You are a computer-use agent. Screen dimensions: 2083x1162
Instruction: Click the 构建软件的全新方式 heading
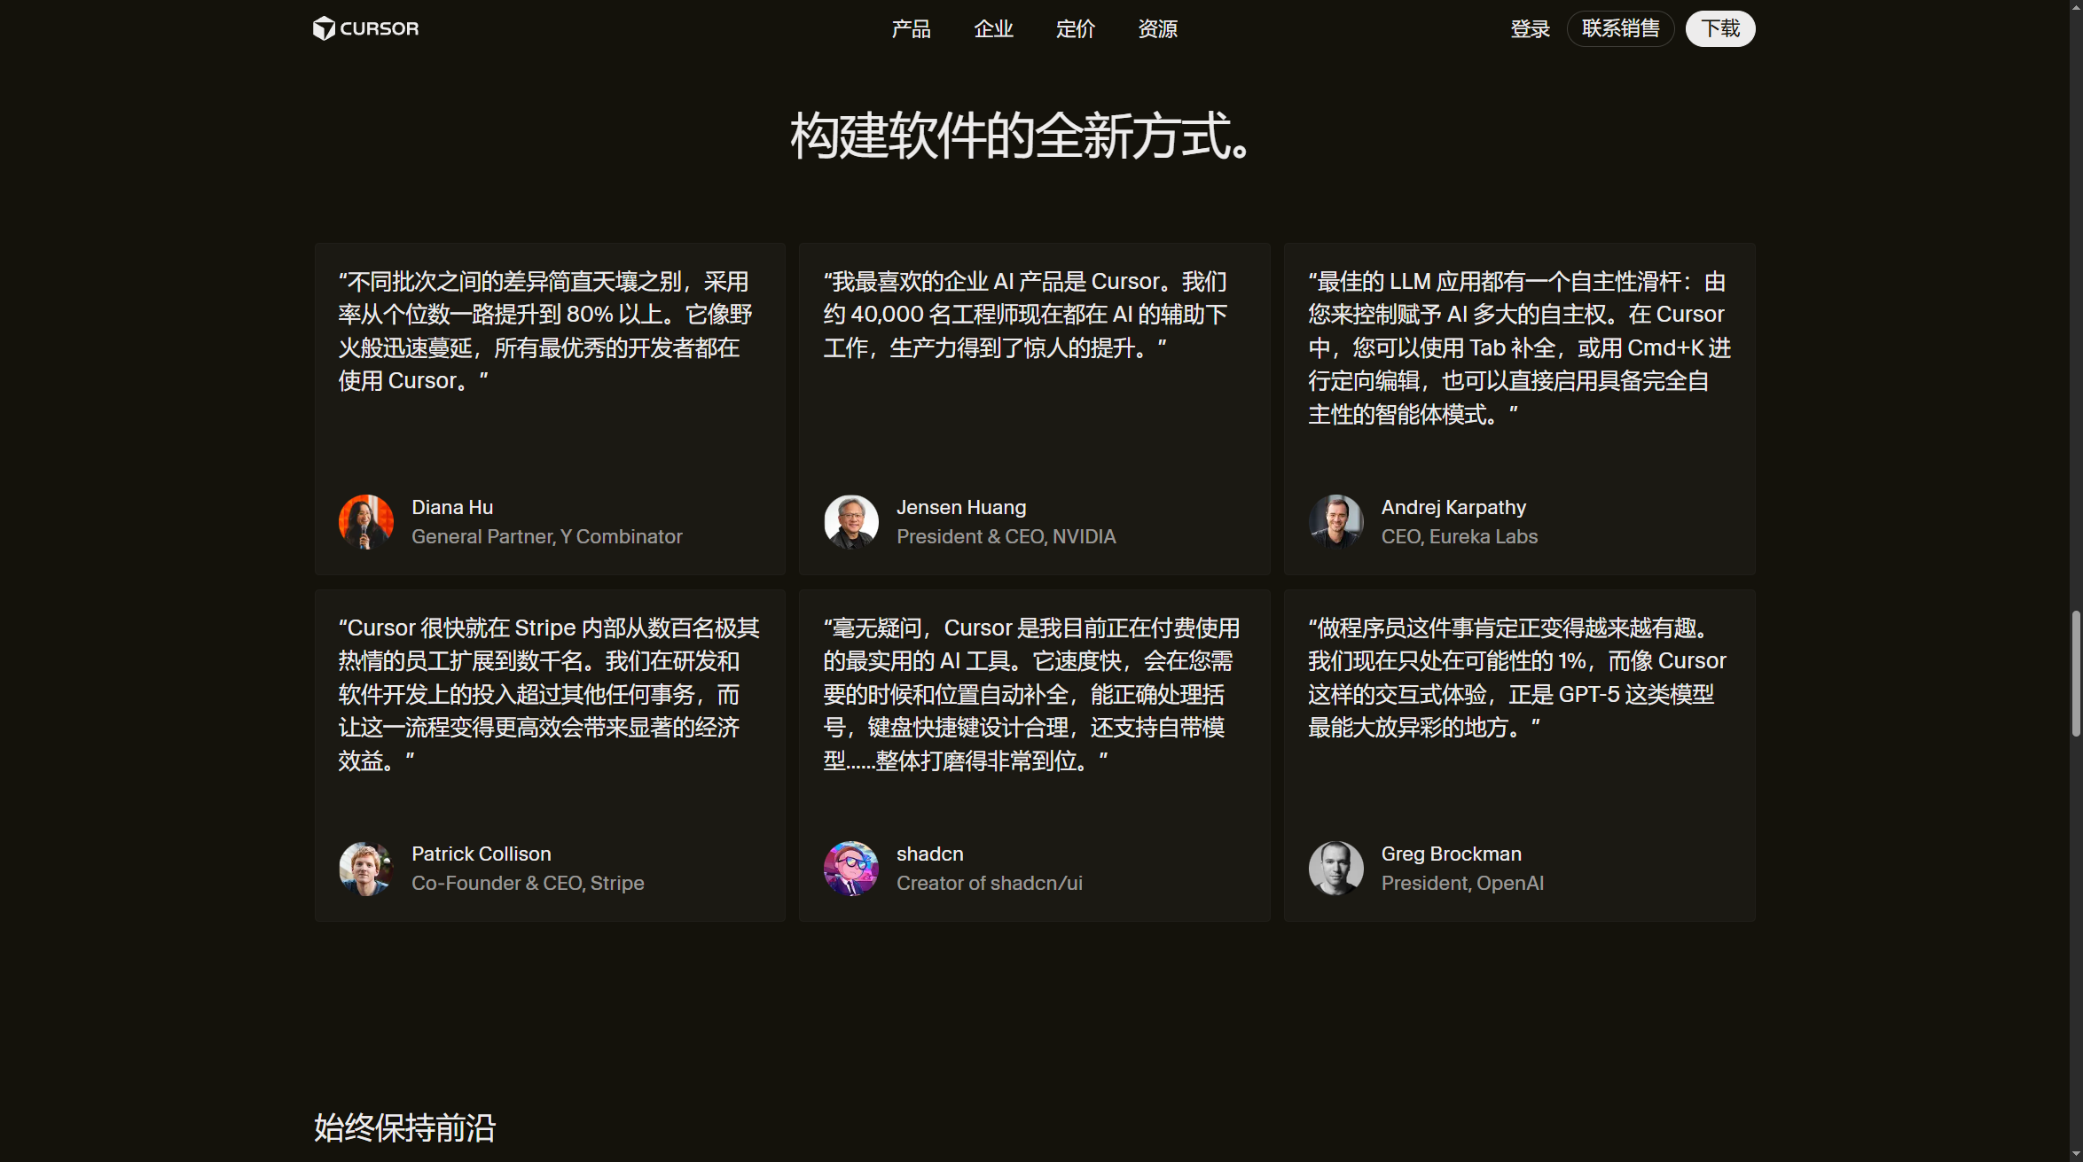(x=1020, y=136)
